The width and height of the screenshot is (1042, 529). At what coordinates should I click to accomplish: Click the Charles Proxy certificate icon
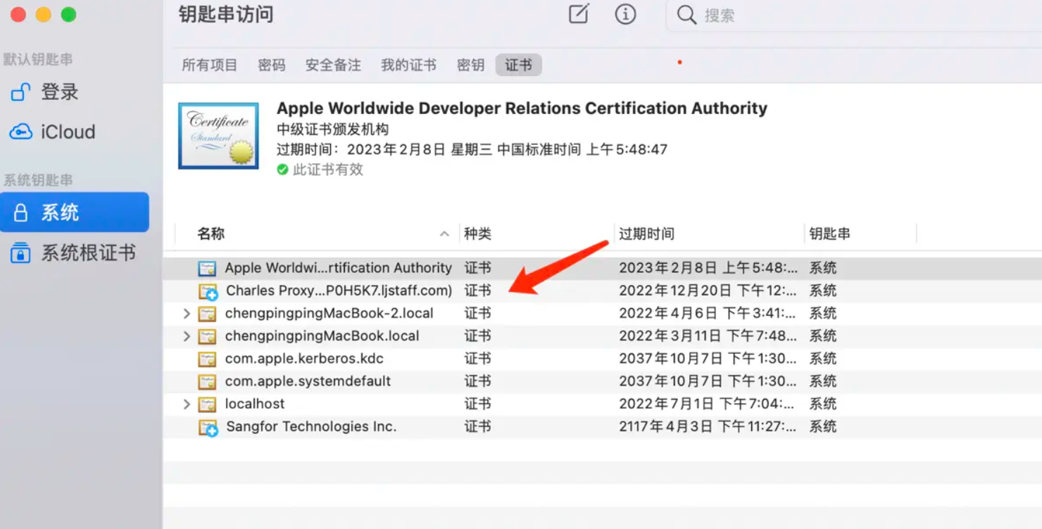coord(208,291)
